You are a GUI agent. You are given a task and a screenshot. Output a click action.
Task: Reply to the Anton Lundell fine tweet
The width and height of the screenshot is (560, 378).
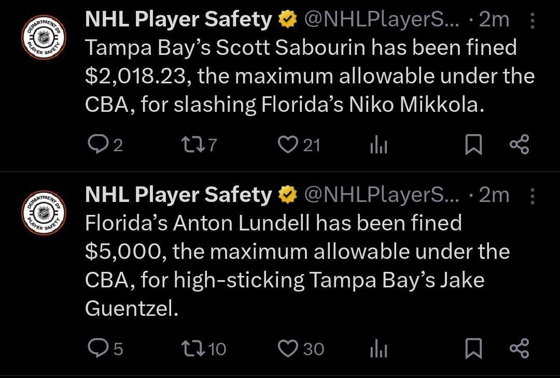95,348
